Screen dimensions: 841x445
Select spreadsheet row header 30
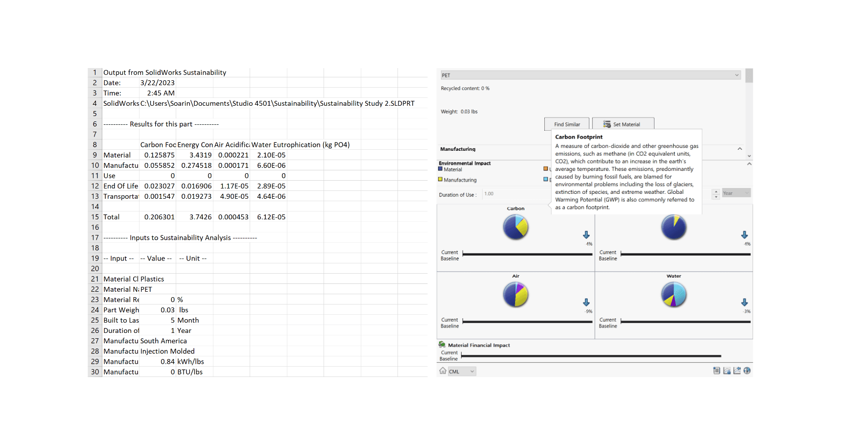point(95,372)
